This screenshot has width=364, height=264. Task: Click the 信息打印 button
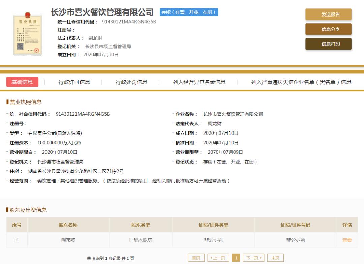click(328, 44)
